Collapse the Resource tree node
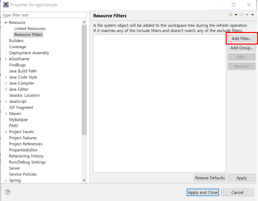258x201 pixels. click(6, 22)
